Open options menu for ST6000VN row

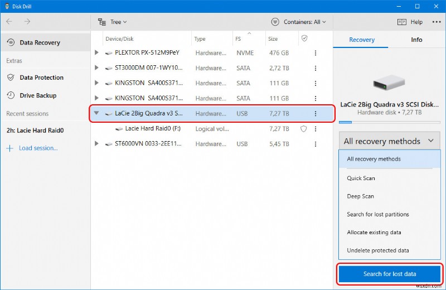[x=316, y=144]
